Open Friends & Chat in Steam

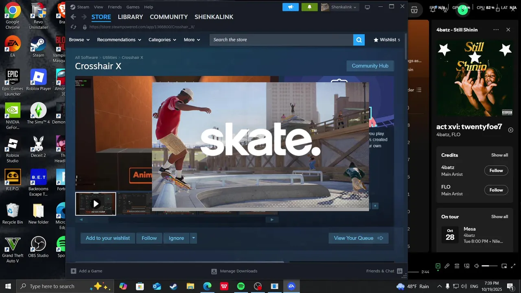(x=384, y=271)
